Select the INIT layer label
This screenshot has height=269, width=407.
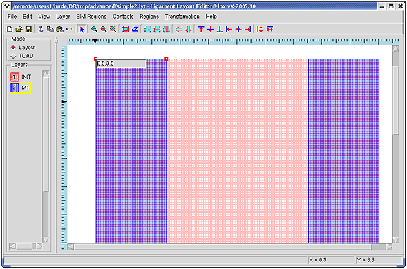point(26,77)
